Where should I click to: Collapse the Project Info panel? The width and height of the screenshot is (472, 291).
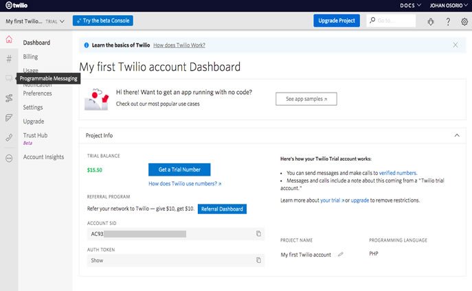[x=457, y=136]
